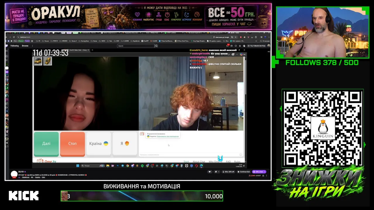Open the Я gender selector
The width and height of the screenshot is (374, 210).
pyautogui.click(x=125, y=144)
